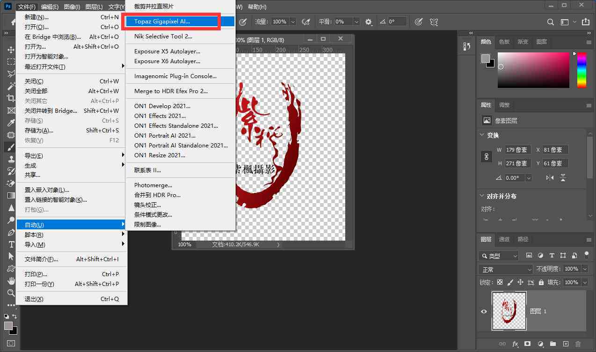596x352 pixels.
Task: Select the Move tool
Action: click(x=11, y=50)
